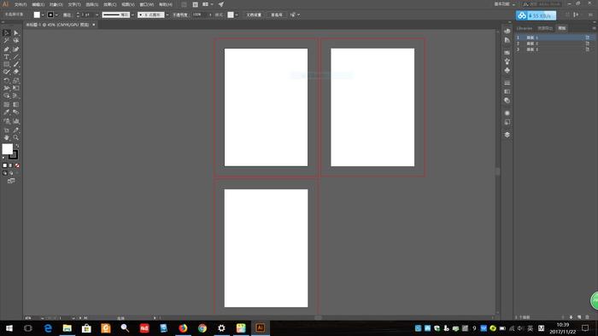Expand the control bar stroke color dropdown
This screenshot has width=598, height=336.
point(56,14)
